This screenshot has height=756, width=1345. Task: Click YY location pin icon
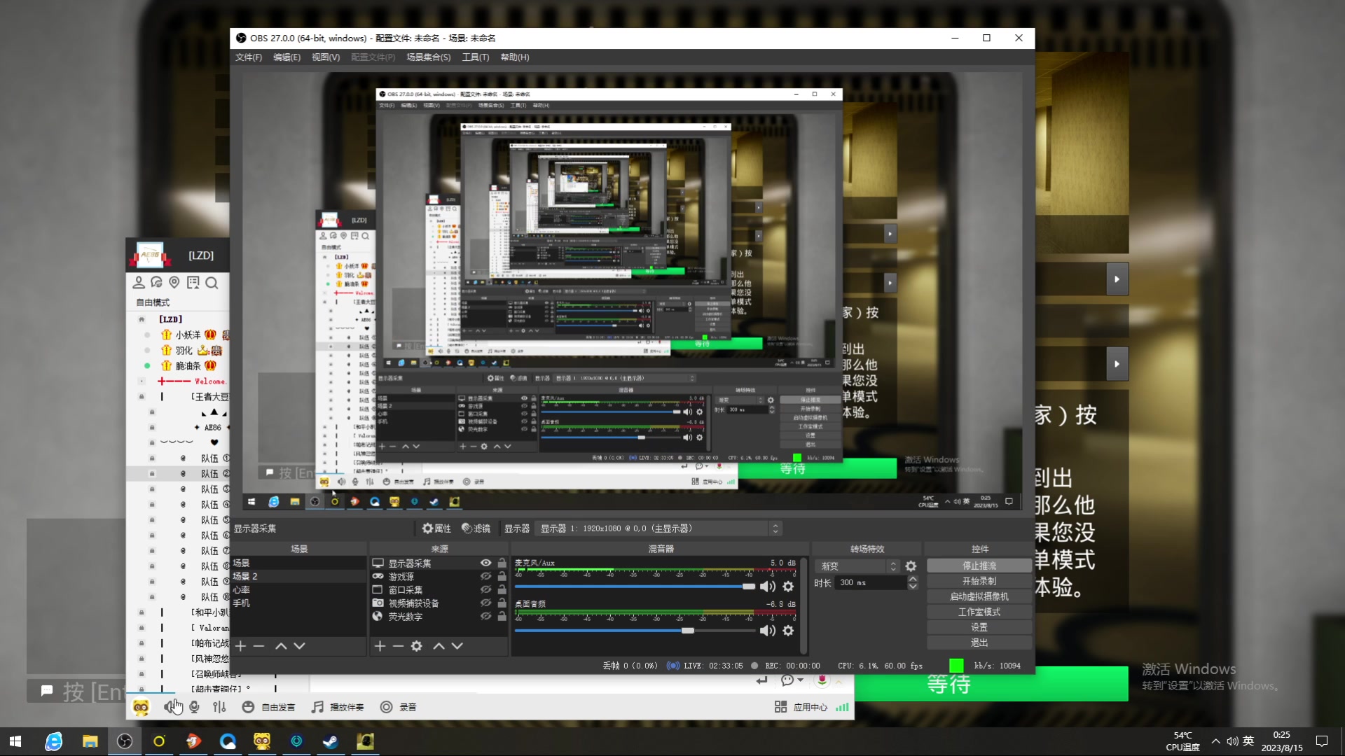coord(174,283)
